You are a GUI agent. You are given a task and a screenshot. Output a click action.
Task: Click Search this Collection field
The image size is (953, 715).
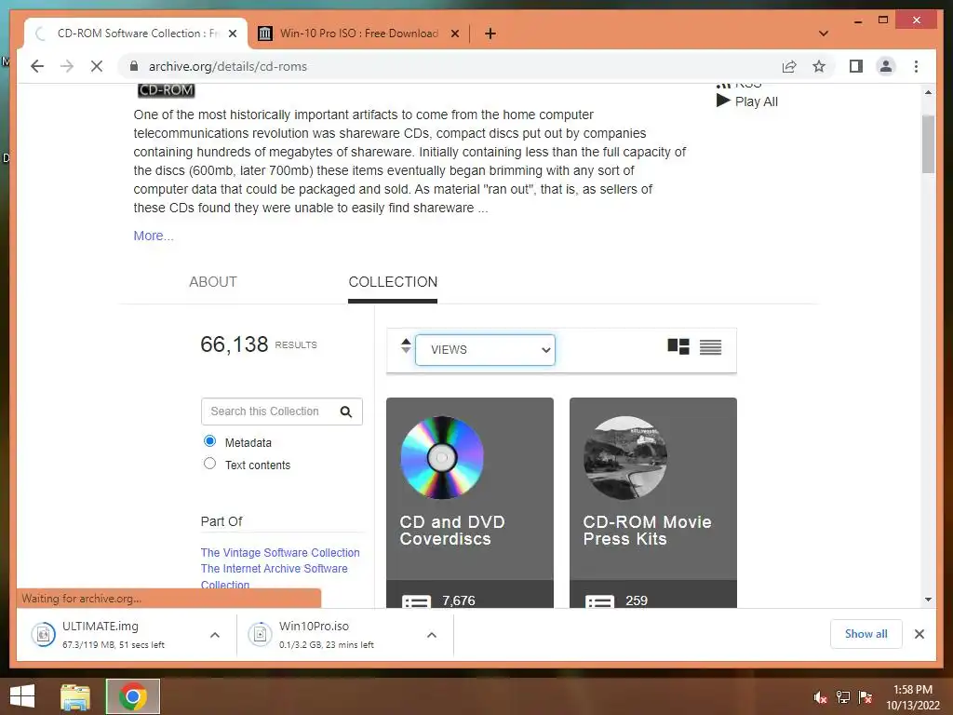coord(269,411)
